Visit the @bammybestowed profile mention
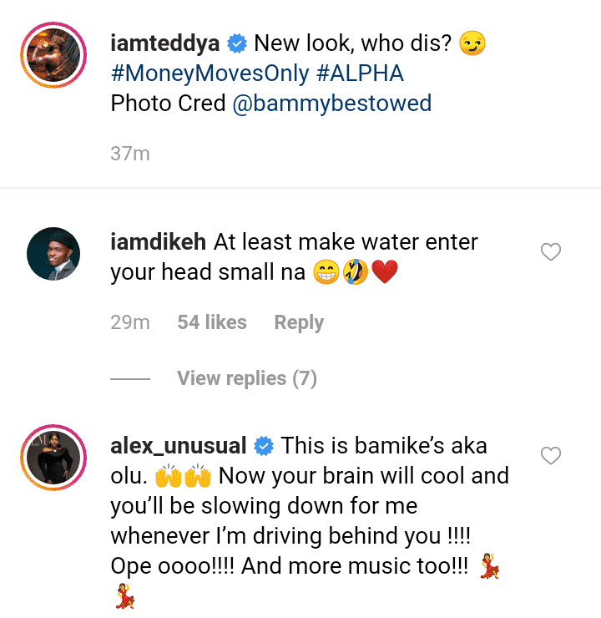The image size is (601, 618). coord(331,104)
